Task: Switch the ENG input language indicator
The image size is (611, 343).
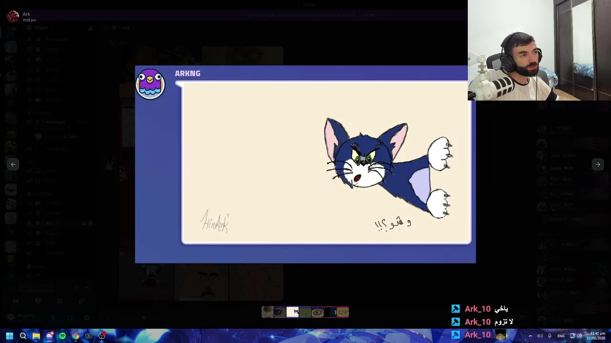Action: [561, 336]
